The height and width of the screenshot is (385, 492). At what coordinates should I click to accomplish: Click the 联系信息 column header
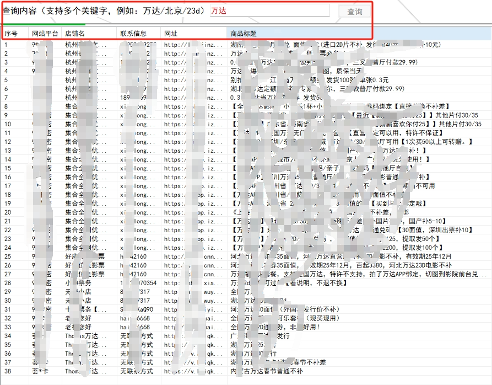pyautogui.click(x=139, y=34)
